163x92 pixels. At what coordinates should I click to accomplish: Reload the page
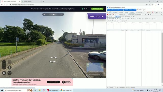7,4
